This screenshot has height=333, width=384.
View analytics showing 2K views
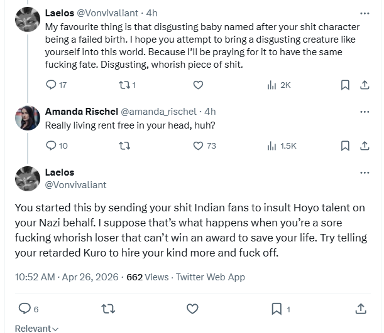pos(272,85)
